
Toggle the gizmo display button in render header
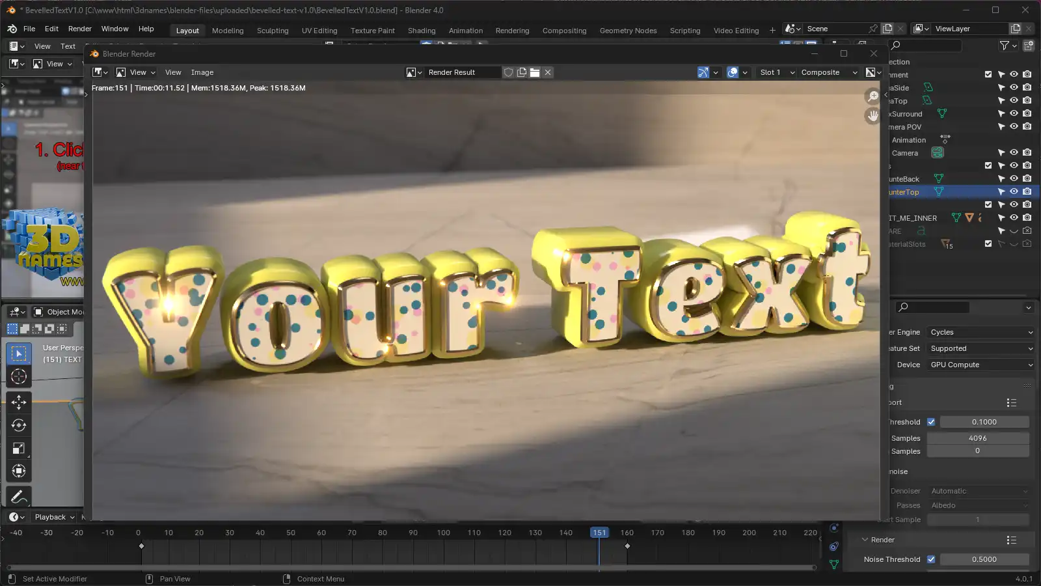pyautogui.click(x=703, y=72)
